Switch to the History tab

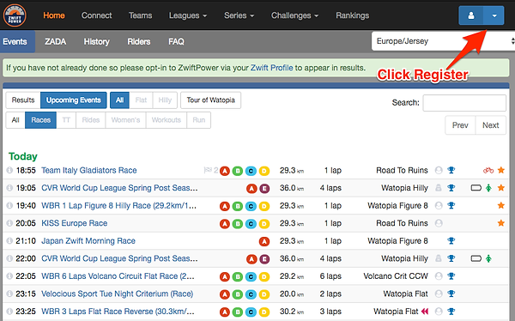point(96,42)
